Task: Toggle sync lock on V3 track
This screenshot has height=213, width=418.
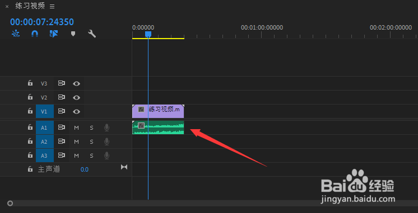Action: [62, 83]
